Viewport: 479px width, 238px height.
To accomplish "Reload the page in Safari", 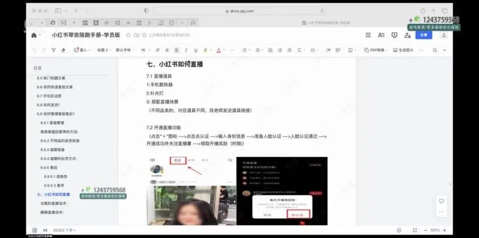I will (322, 11).
